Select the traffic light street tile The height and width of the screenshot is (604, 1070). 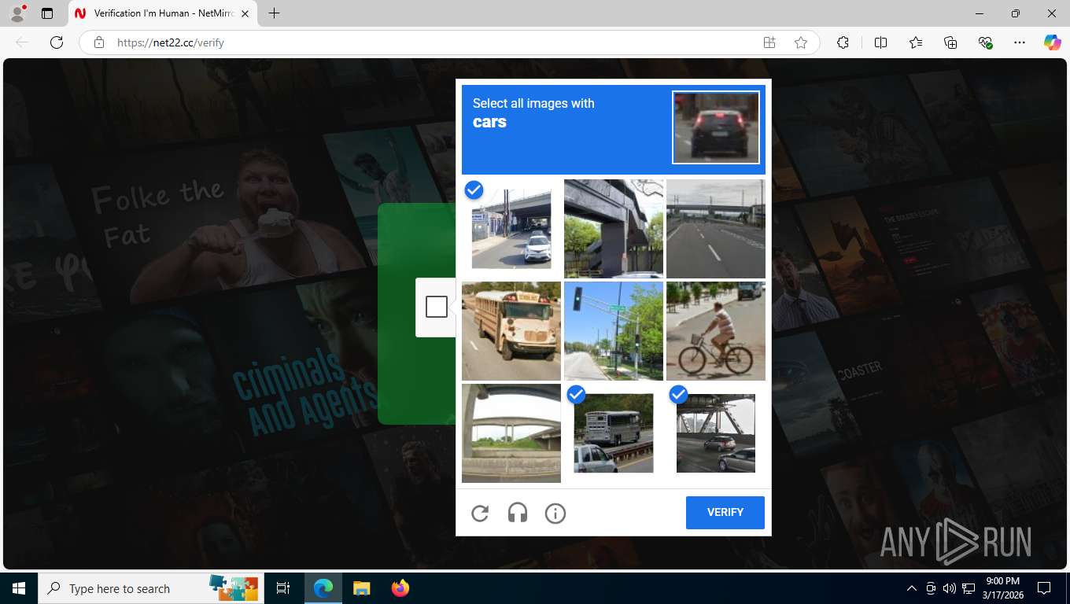(x=614, y=331)
